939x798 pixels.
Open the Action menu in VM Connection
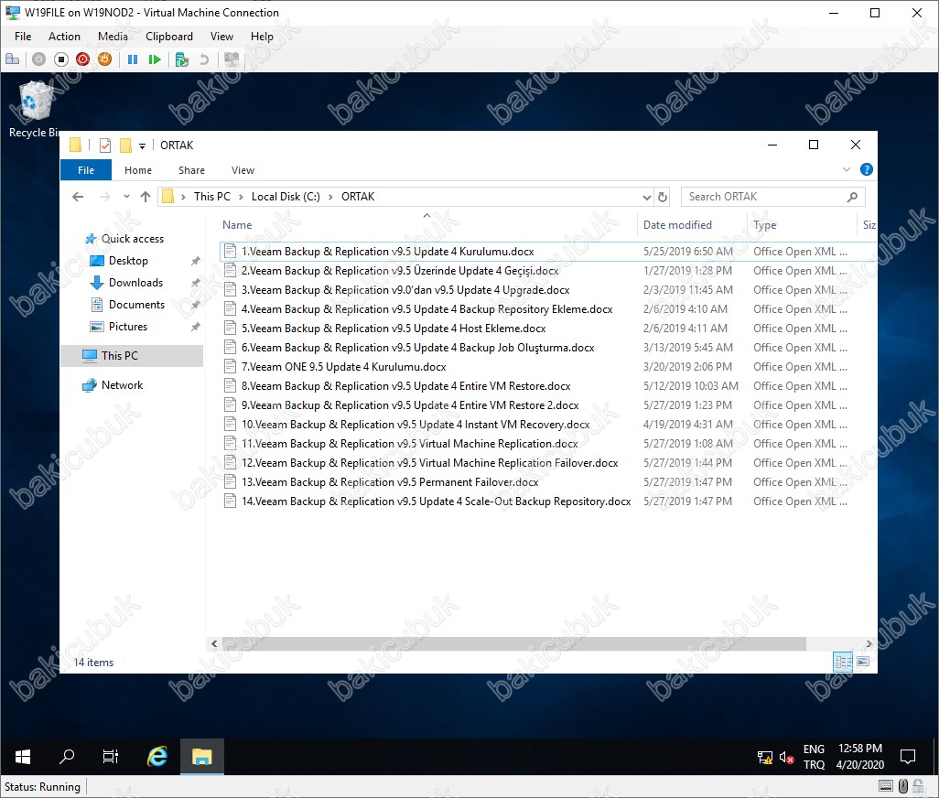tap(64, 37)
